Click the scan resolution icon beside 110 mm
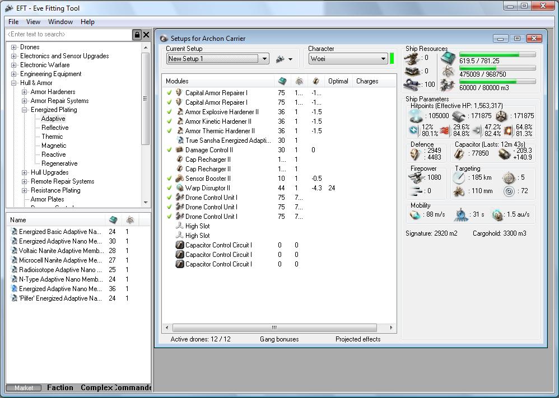This screenshot has height=398, width=559. pyautogui.click(x=459, y=191)
